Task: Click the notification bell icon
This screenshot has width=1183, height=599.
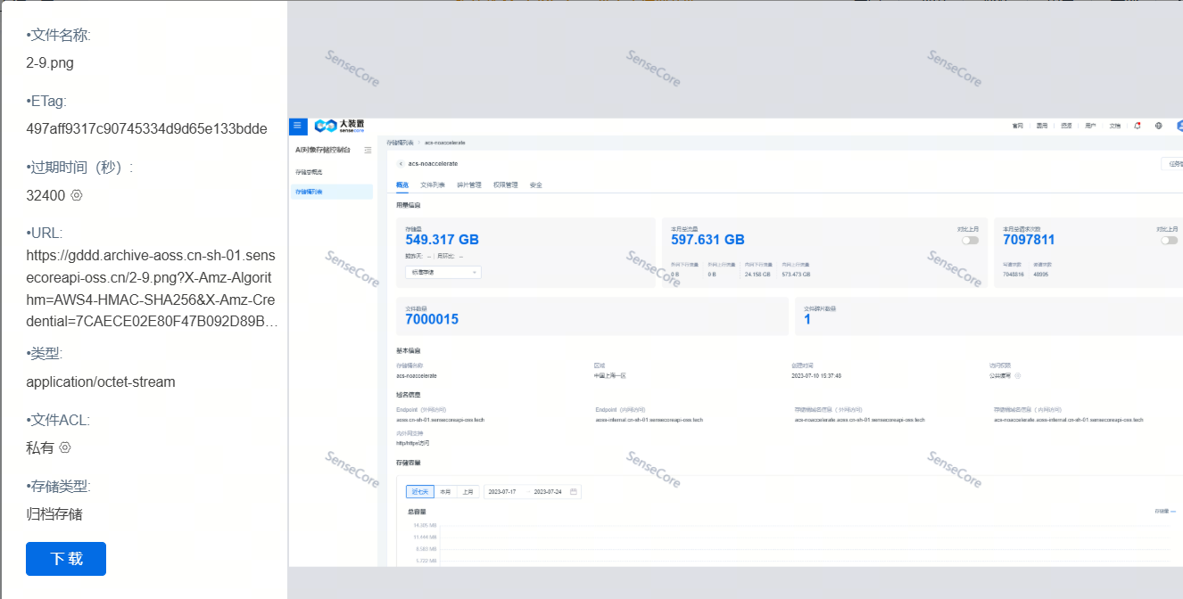Action: click(1137, 126)
